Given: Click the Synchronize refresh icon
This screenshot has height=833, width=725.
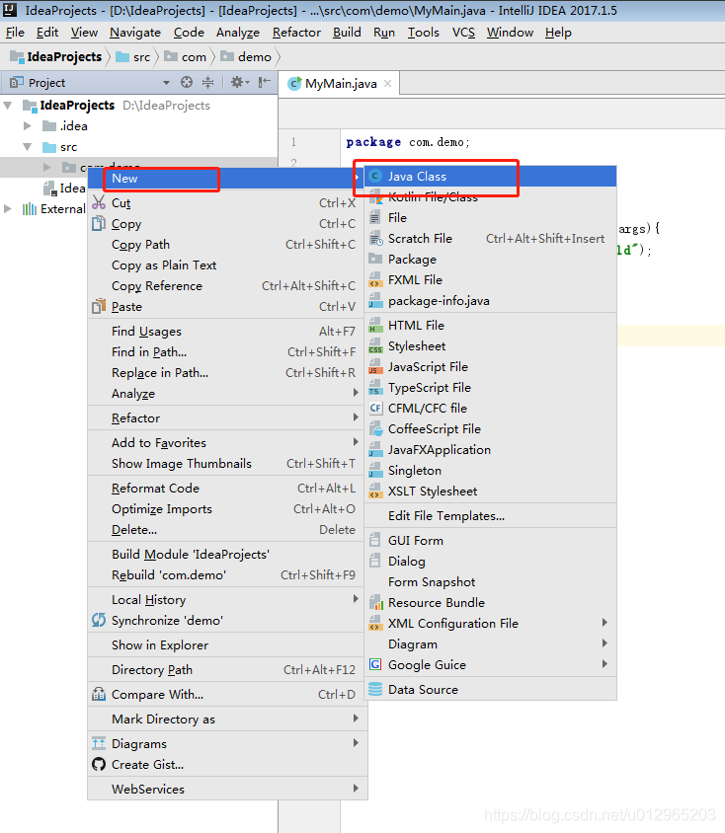Looking at the screenshot, I should (x=99, y=620).
